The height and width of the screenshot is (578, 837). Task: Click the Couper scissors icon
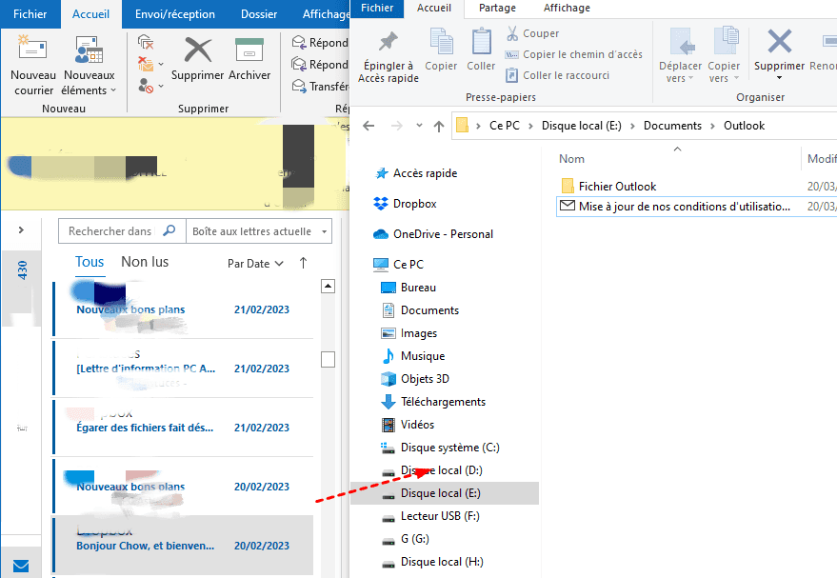click(x=512, y=33)
